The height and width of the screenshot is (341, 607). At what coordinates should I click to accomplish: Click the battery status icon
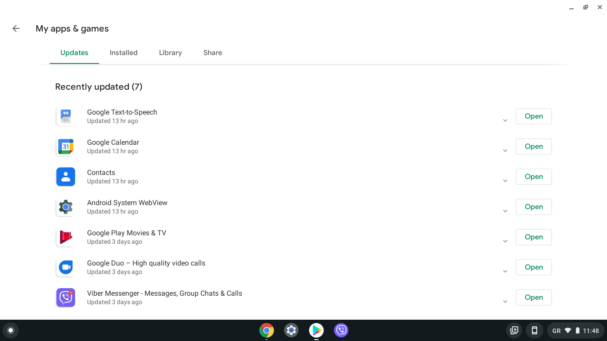click(x=578, y=330)
